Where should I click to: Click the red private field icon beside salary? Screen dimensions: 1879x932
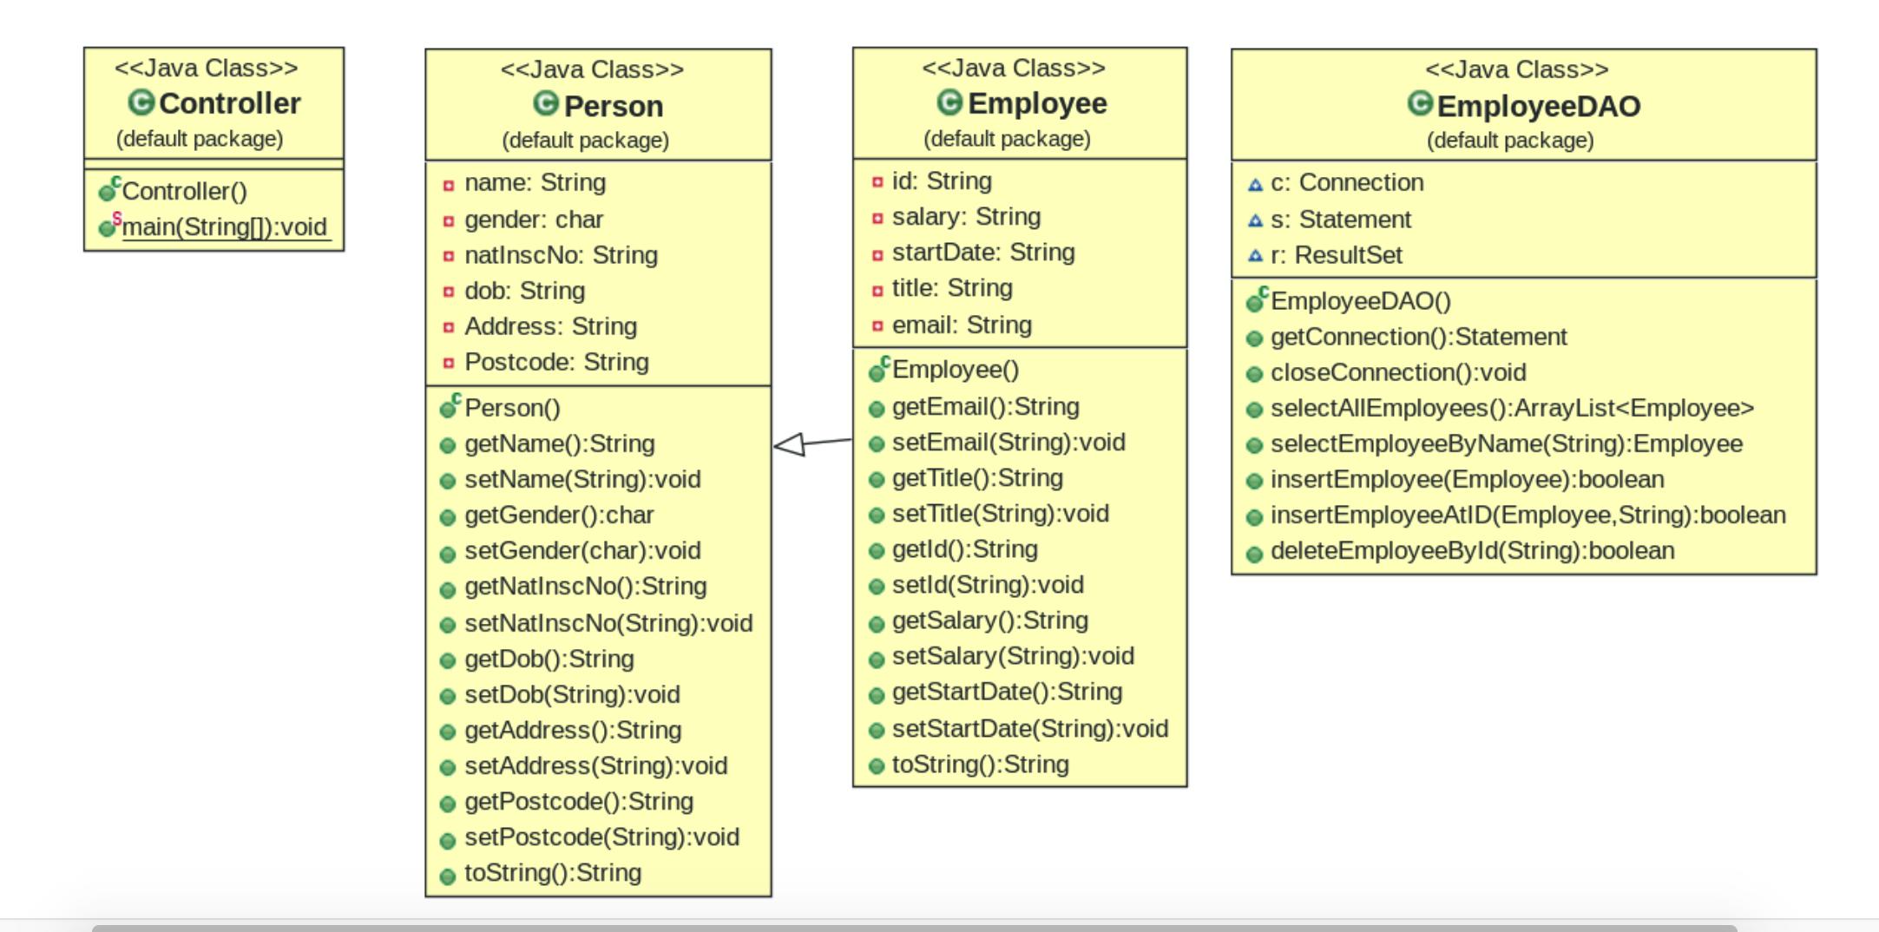click(x=878, y=216)
